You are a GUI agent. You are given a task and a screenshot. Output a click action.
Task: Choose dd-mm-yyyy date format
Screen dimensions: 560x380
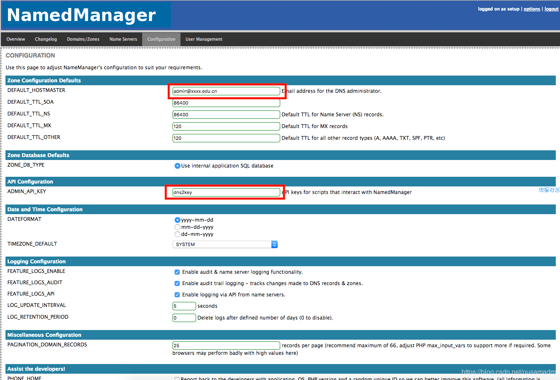pyautogui.click(x=178, y=234)
